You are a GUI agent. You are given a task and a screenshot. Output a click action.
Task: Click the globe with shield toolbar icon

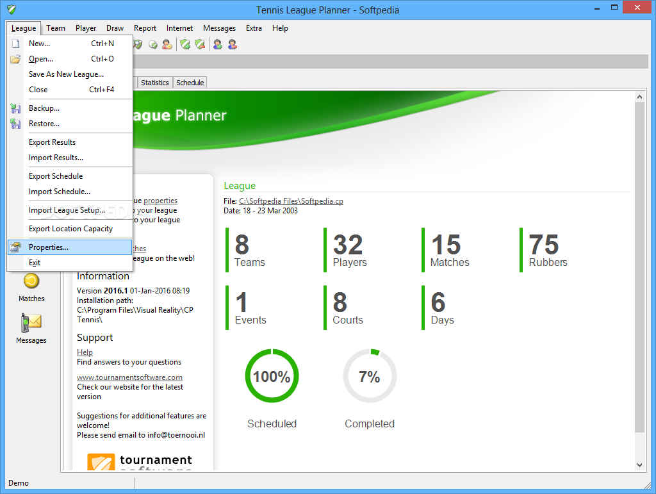(x=153, y=44)
